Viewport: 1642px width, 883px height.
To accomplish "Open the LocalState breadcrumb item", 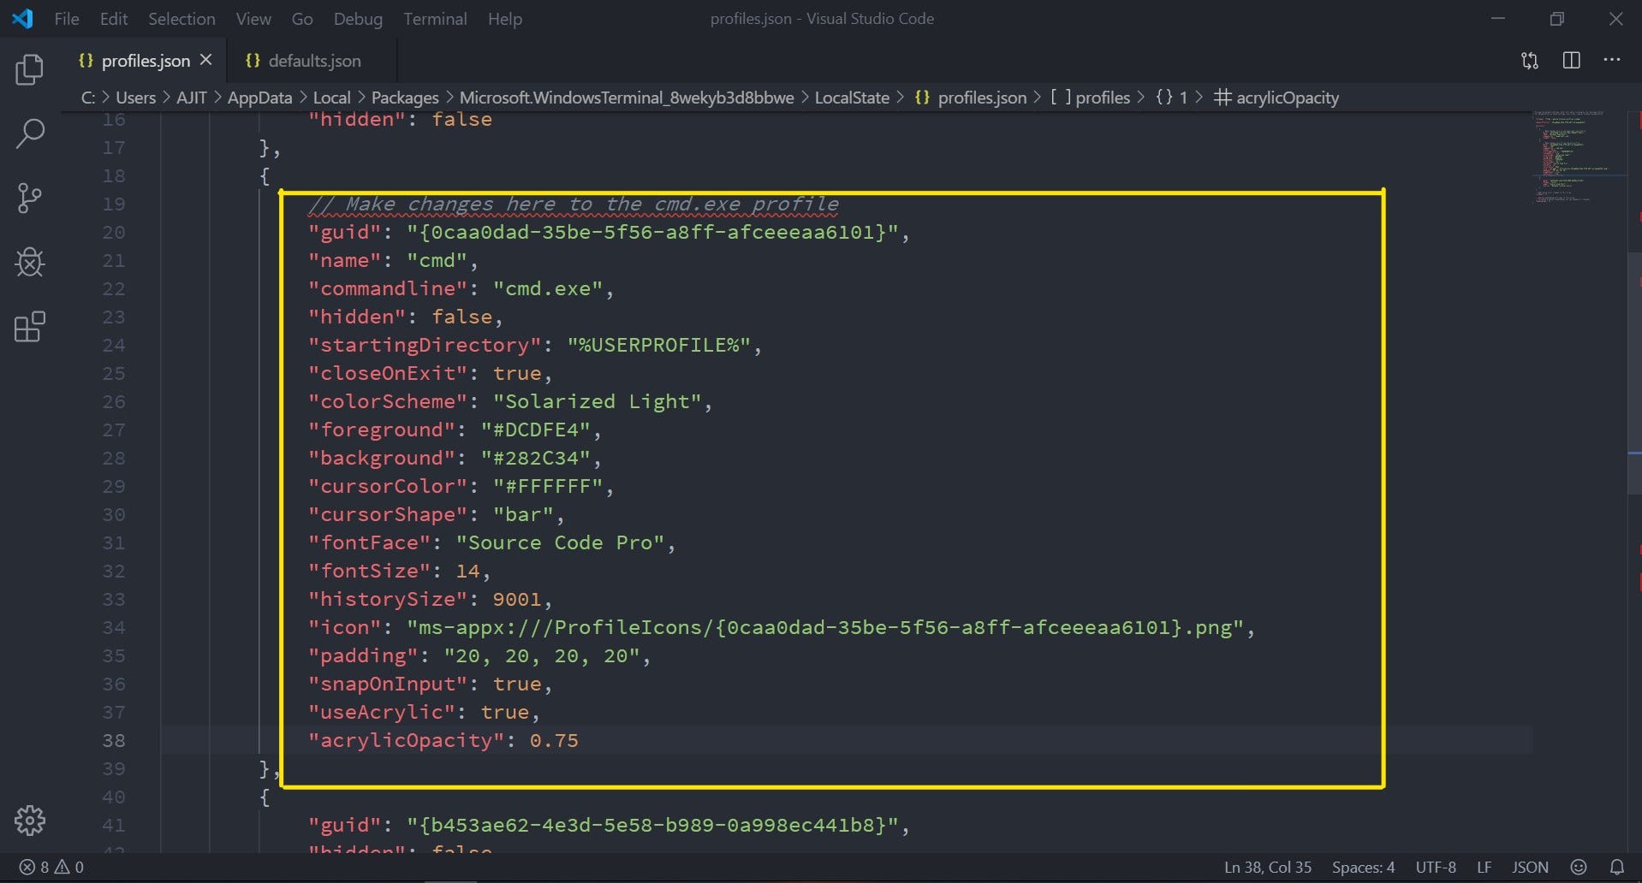I will [x=851, y=97].
